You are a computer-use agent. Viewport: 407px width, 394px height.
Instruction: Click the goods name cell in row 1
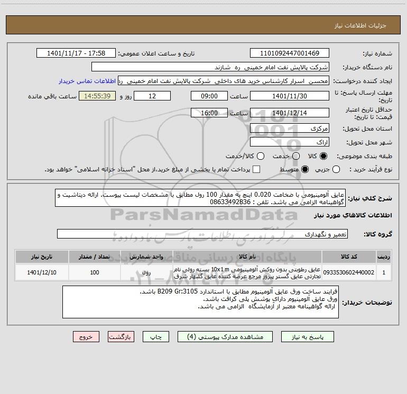[247, 272]
